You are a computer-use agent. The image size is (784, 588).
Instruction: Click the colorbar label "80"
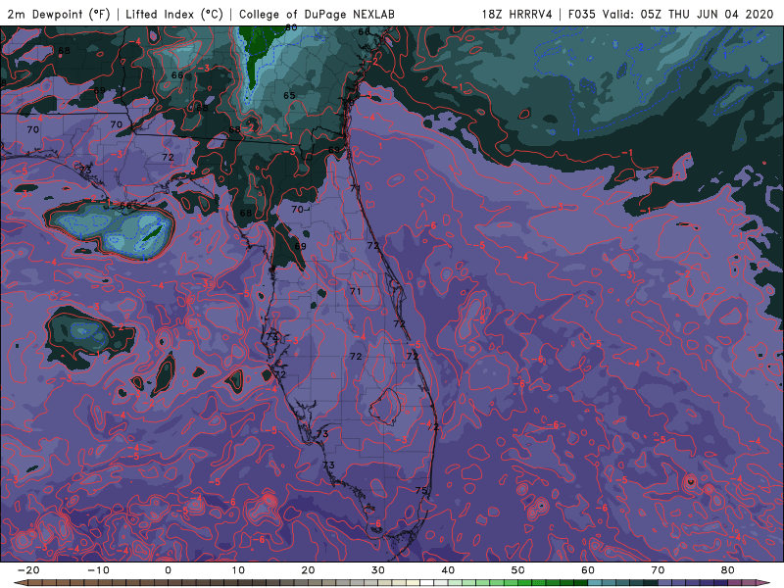tap(728, 570)
